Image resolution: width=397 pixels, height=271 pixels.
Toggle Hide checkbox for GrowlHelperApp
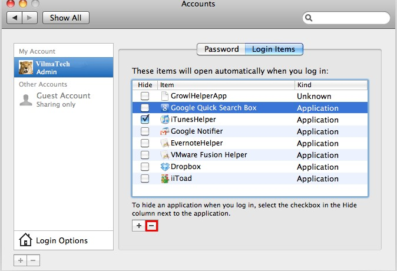click(145, 96)
